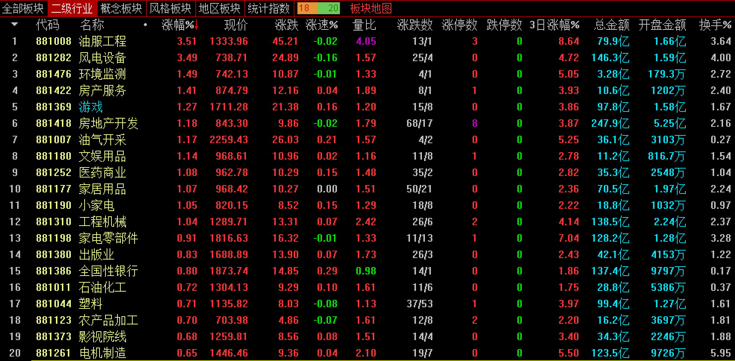Sort by 涨停数 column header
Screen dimensions: 735x361
pos(460,25)
